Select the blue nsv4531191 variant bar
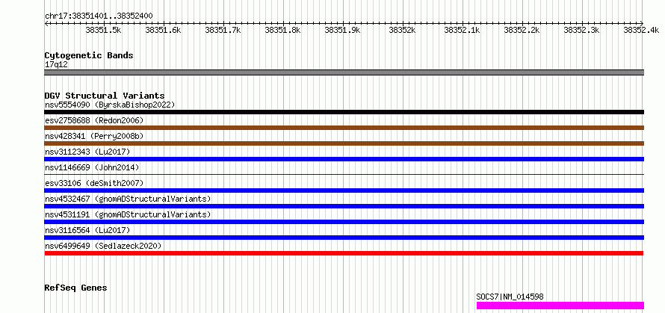The image size is (665, 313). (344, 222)
